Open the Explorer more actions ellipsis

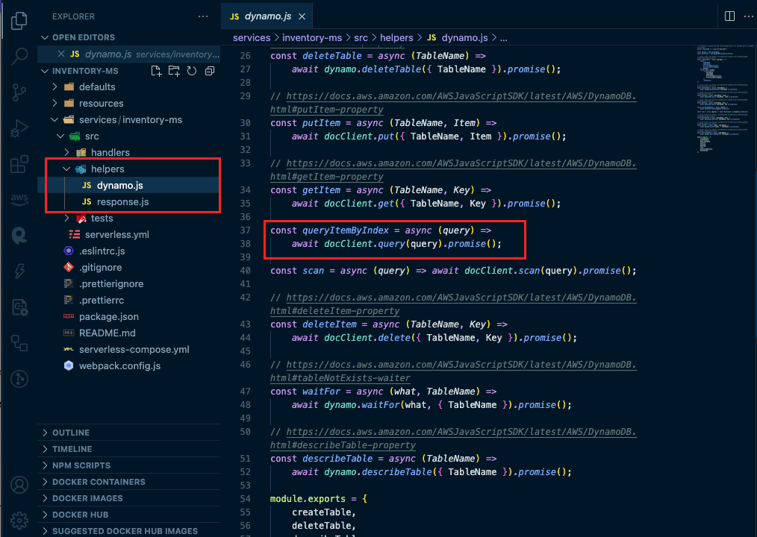[203, 16]
